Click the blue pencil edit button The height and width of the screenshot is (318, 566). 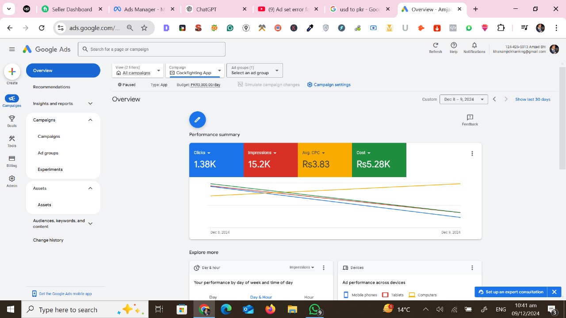point(197,120)
